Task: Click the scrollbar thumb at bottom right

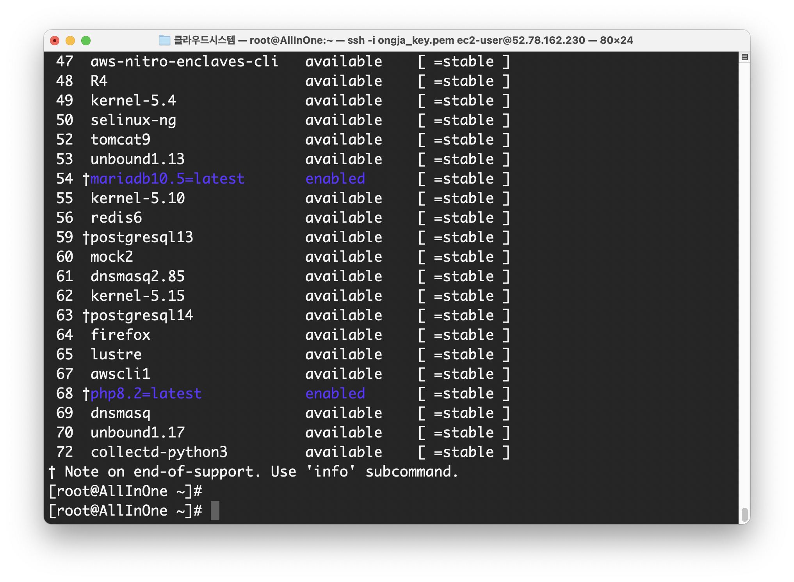Action: 744,514
